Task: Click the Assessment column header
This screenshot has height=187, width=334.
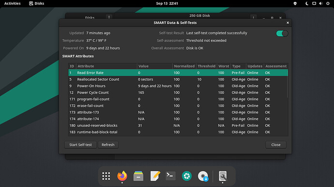Action: point(276,66)
